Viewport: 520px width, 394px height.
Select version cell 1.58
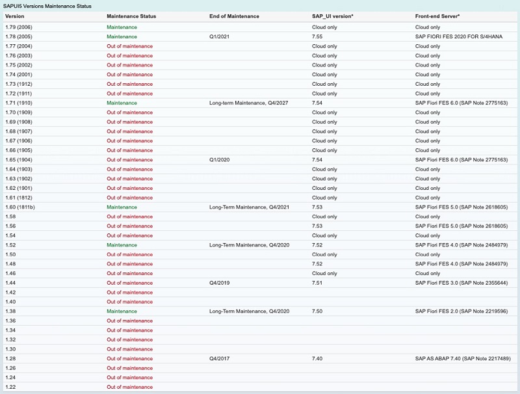tap(10, 217)
